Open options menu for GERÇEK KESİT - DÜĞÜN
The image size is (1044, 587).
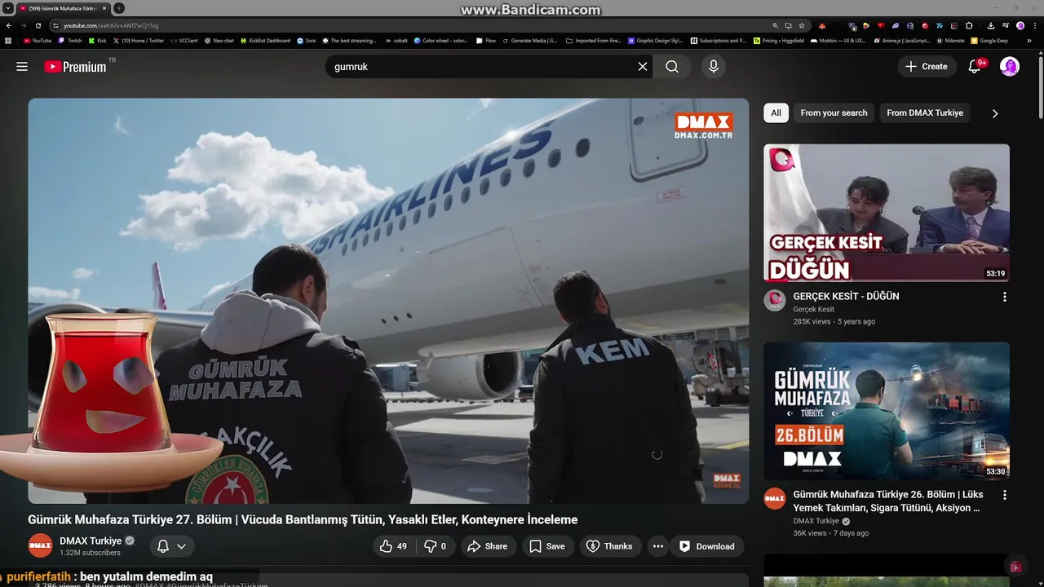(x=1004, y=297)
